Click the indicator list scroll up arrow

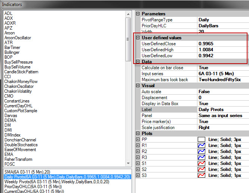[128, 14]
